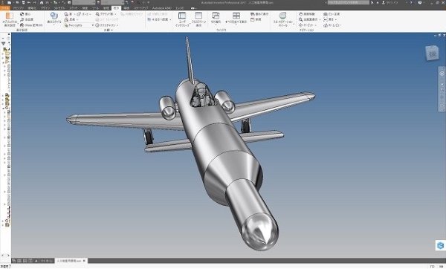Open the Full Navigation Wheel
446x269 pixels.
tap(282, 19)
